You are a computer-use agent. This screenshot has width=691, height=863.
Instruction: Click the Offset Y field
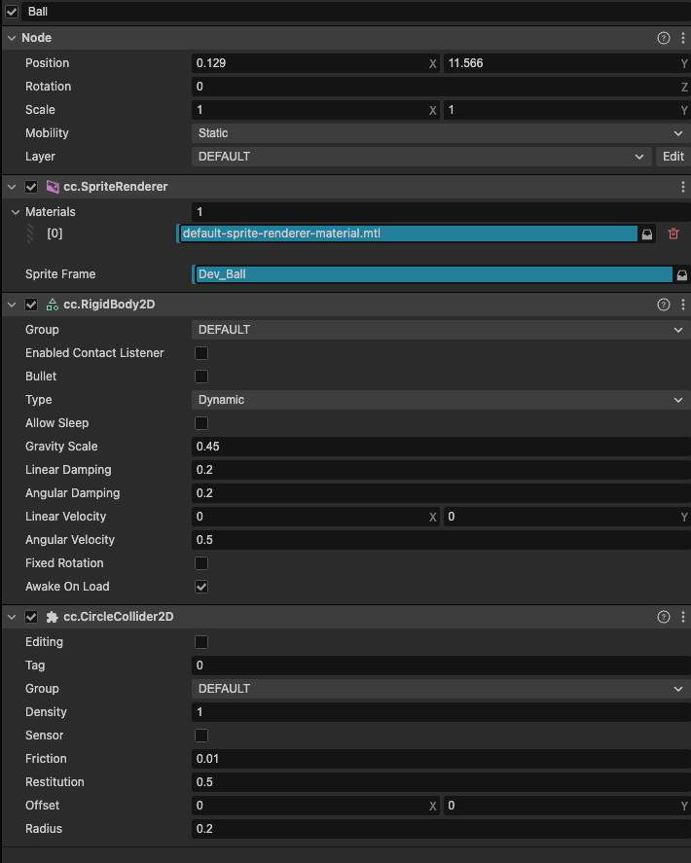point(566,806)
